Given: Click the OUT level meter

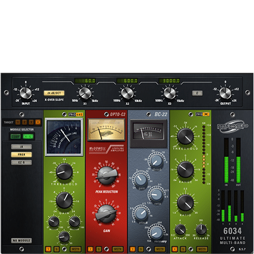Looking at the screenshot, I should coord(238,160).
